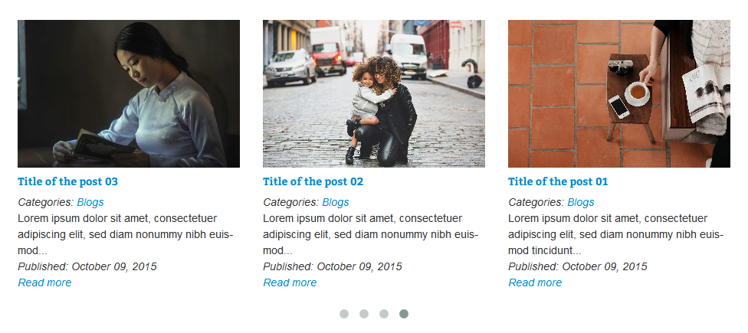
Task: Go to first carousel slide dot
Action: (344, 314)
